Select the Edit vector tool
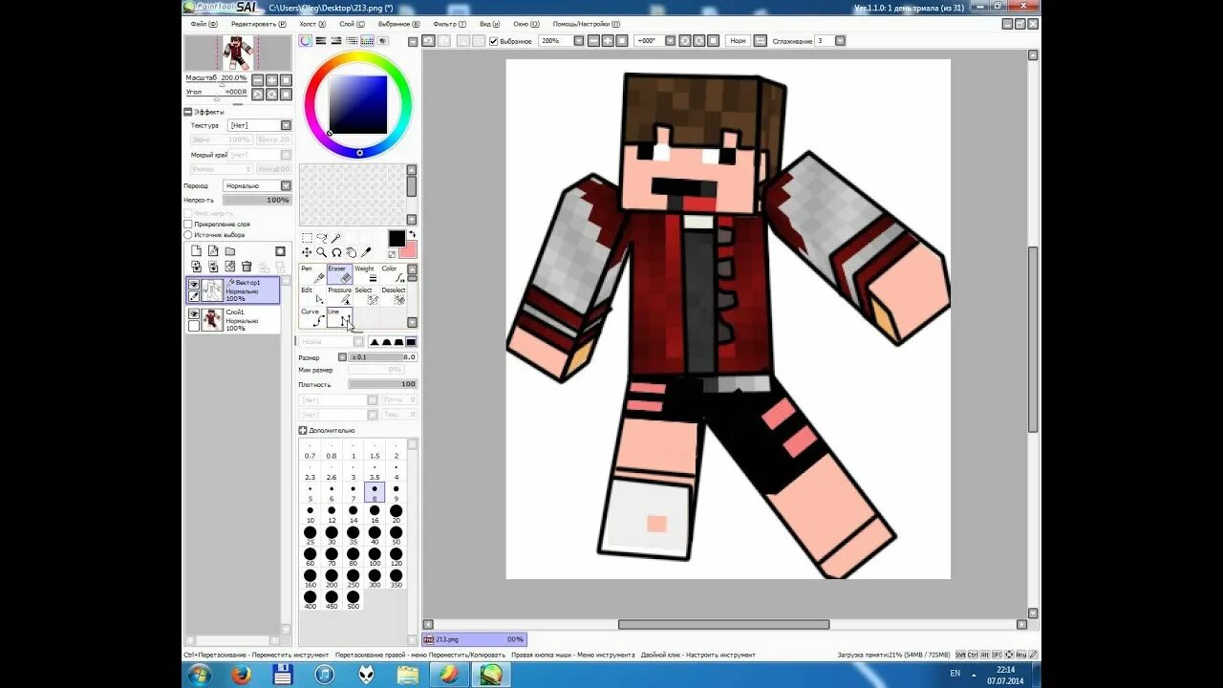The image size is (1223, 688). [x=312, y=296]
